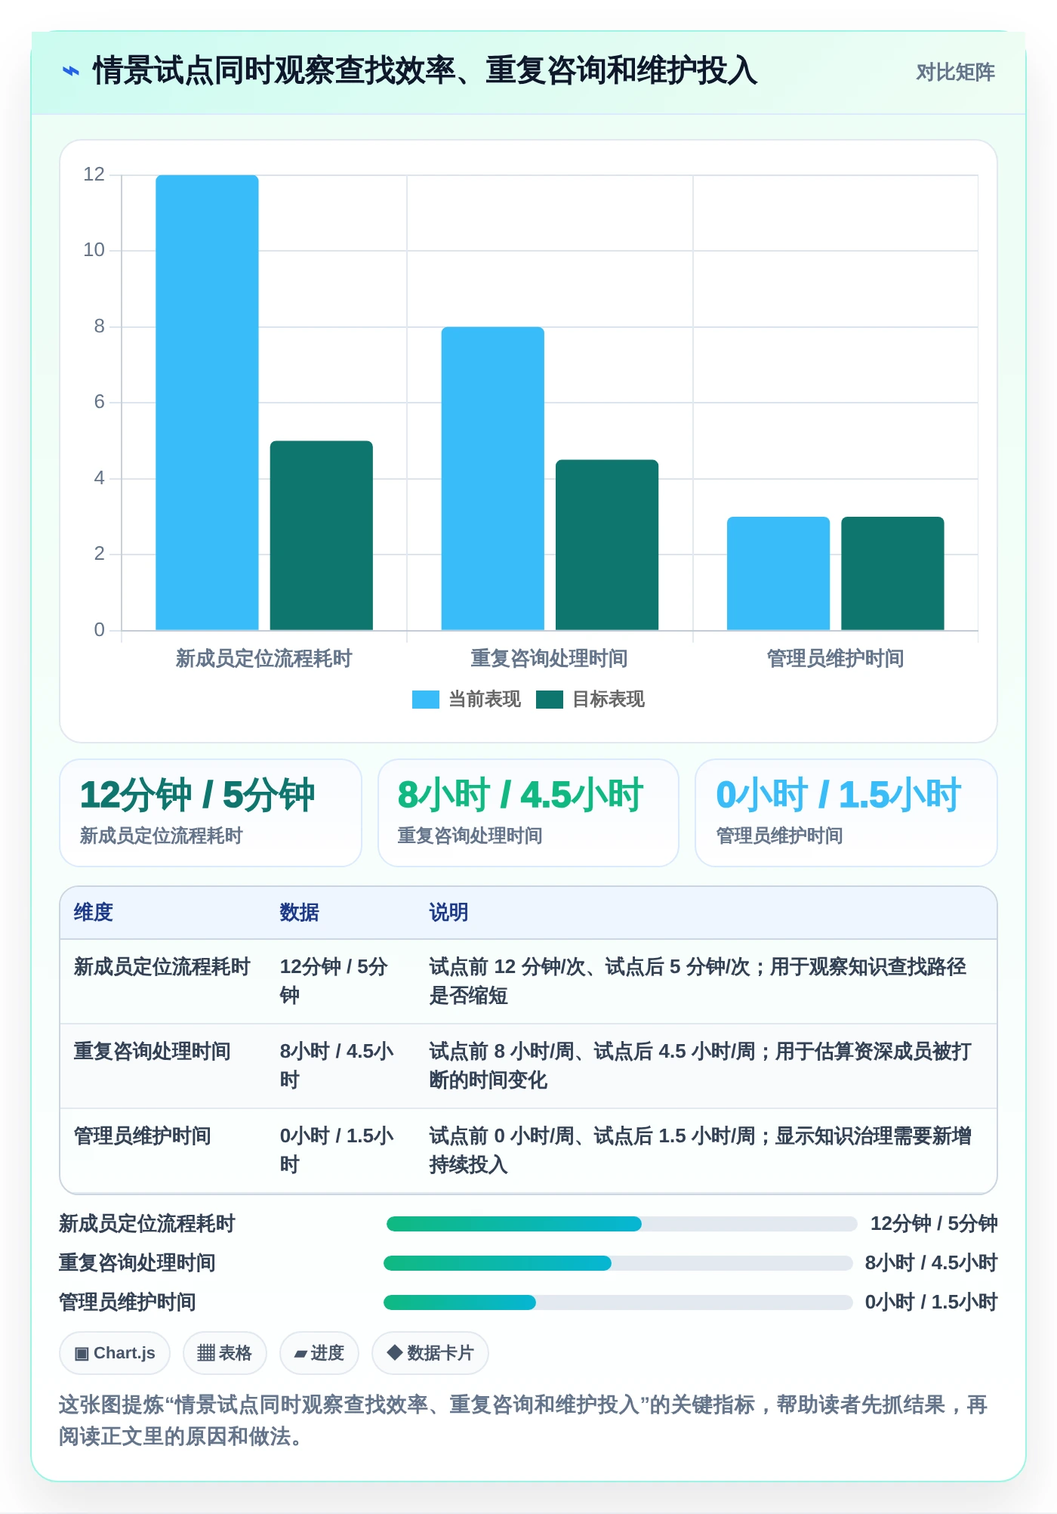The width and height of the screenshot is (1057, 1514).
Task: Click the 说明 column header
Action: pyautogui.click(x=448, y=913)
